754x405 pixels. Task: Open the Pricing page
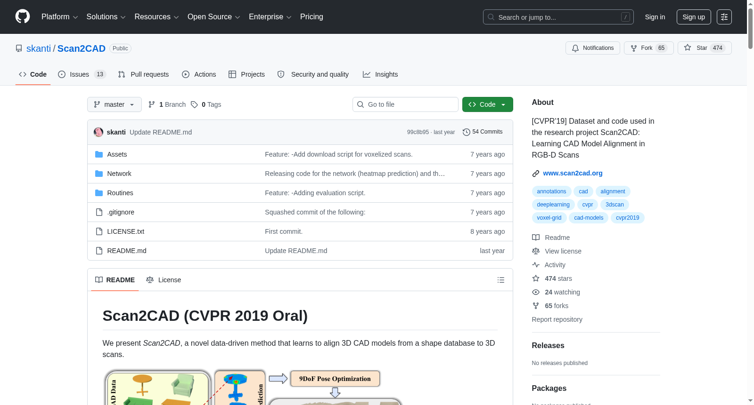pos(311,17)
